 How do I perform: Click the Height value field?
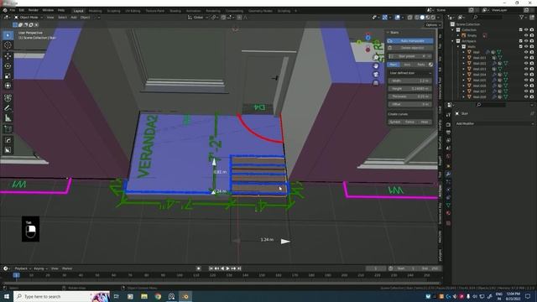410,89
